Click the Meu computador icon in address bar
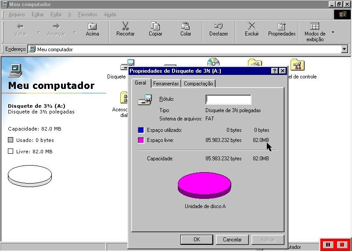 (x=32, y=49)
